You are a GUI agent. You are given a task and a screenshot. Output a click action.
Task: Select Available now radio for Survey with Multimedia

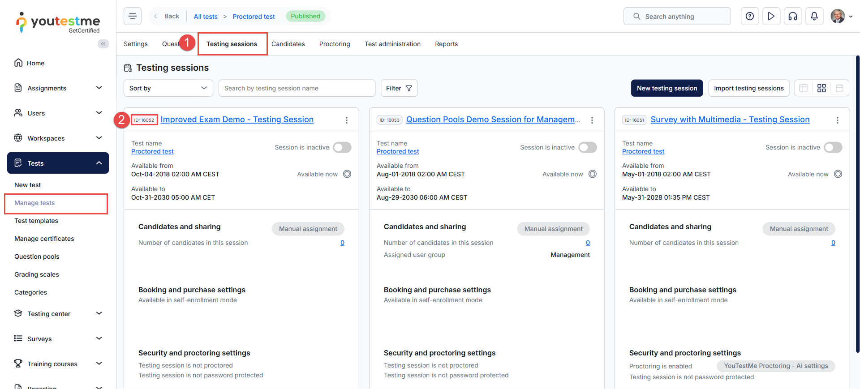(838, 174)
